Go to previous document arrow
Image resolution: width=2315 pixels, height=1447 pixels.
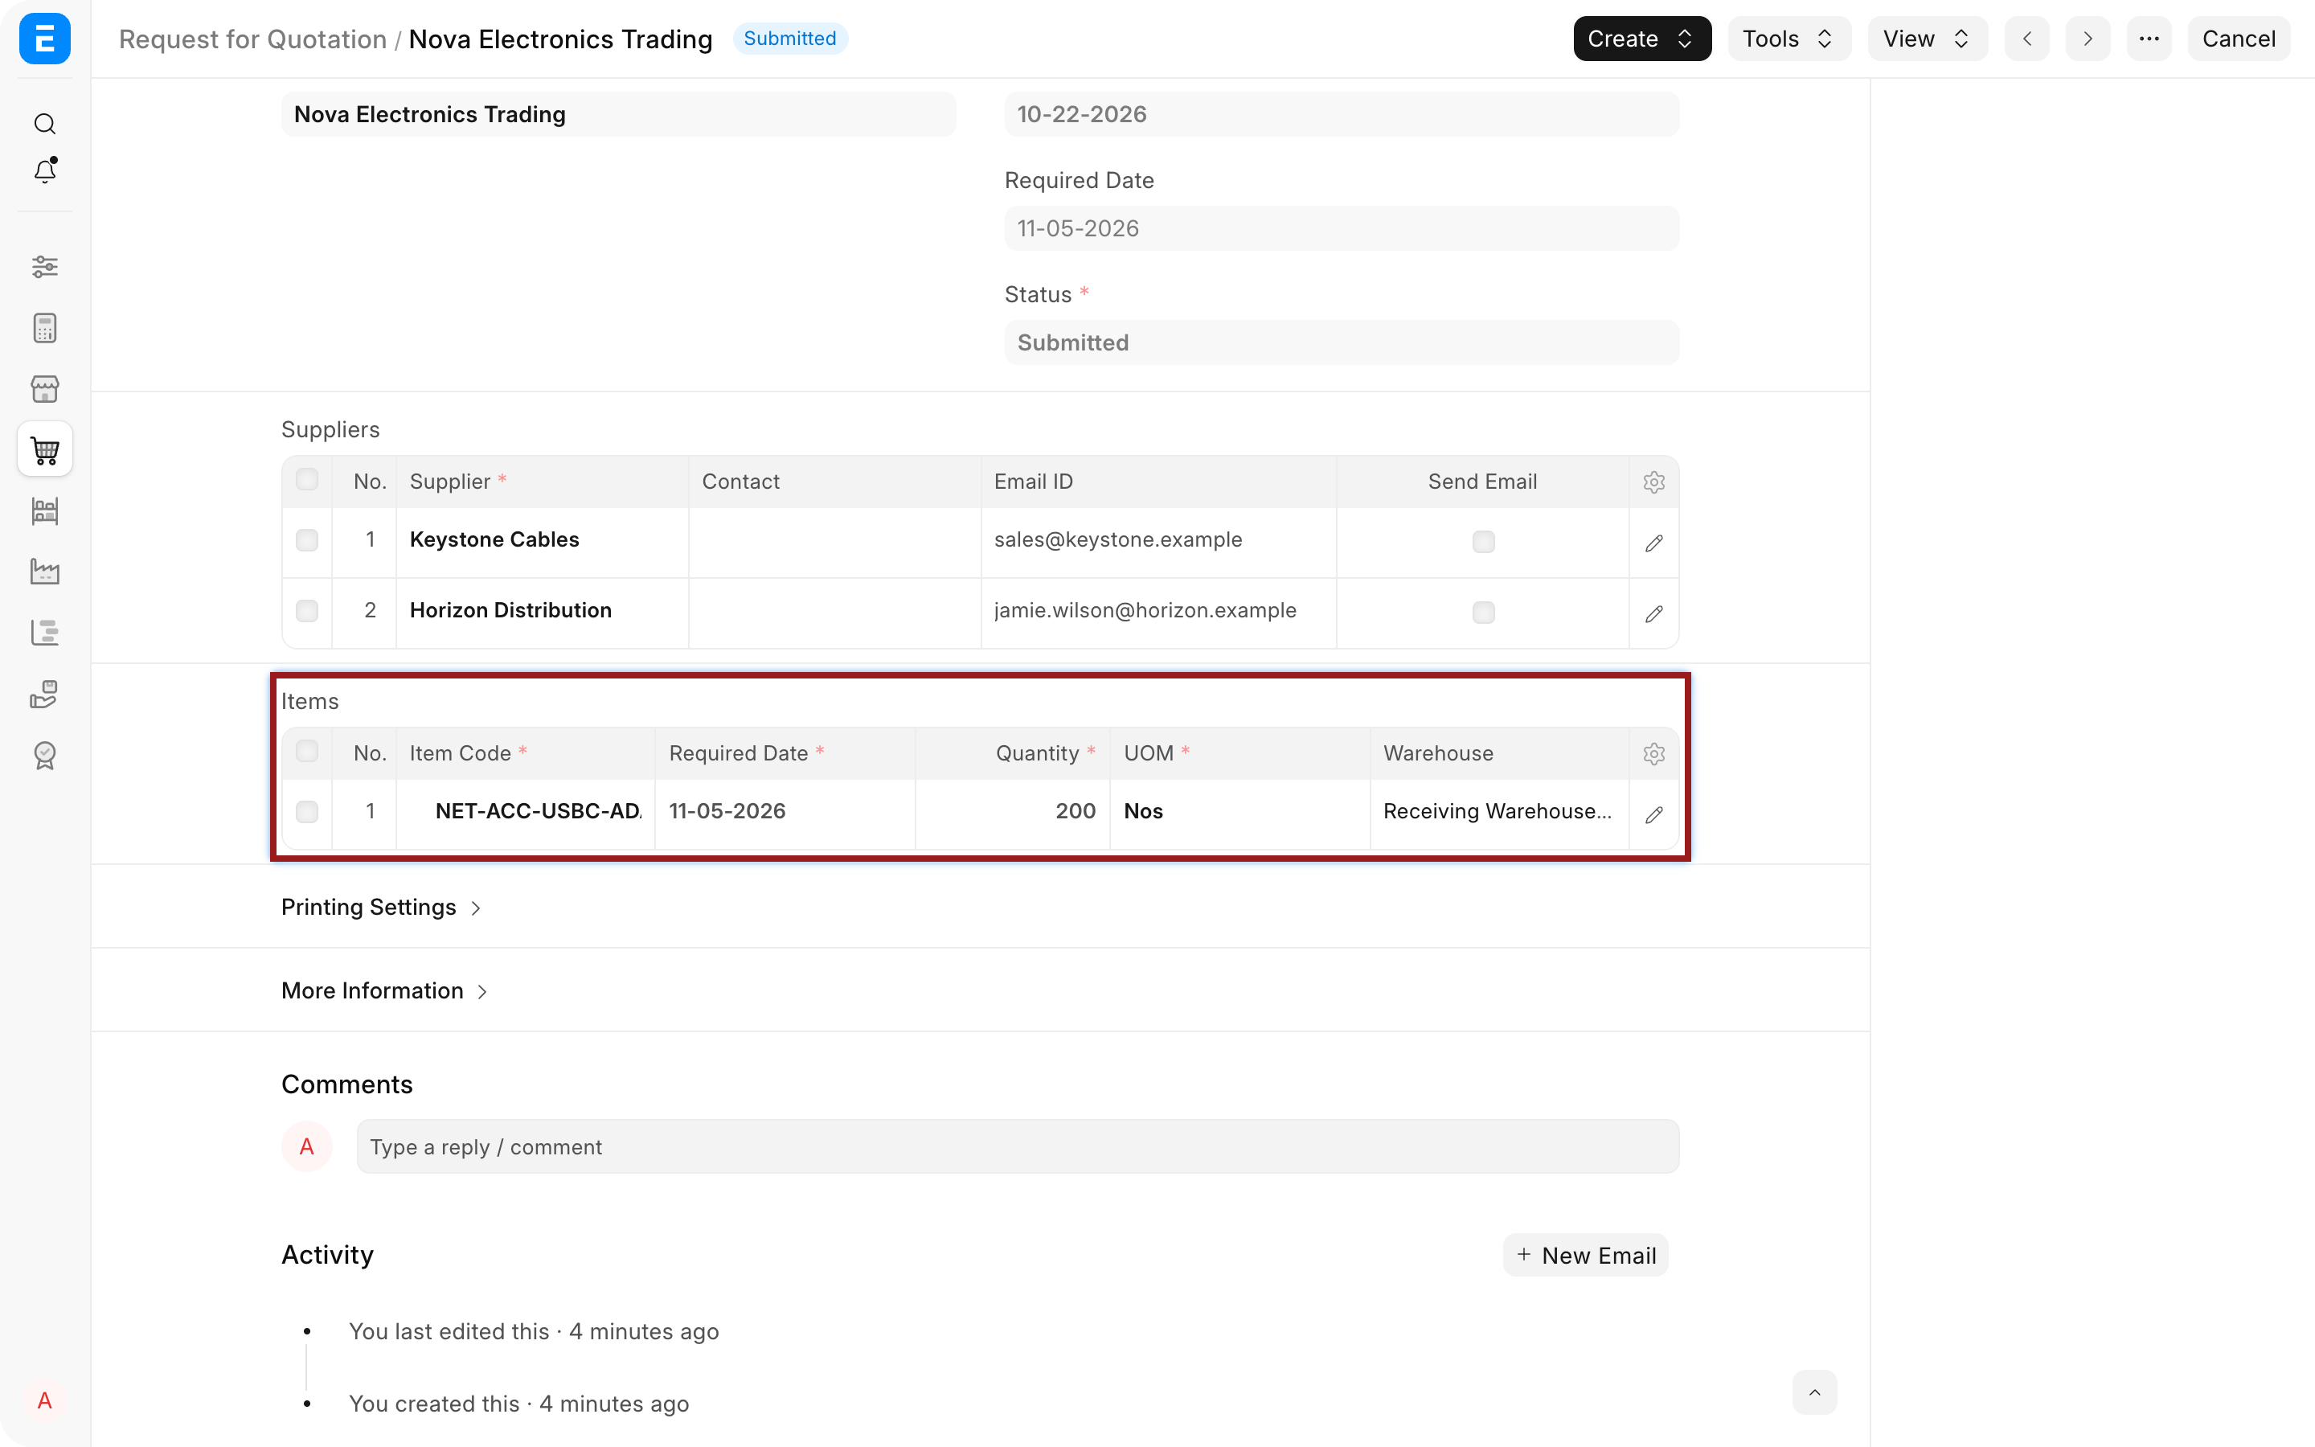[2026, 39]
